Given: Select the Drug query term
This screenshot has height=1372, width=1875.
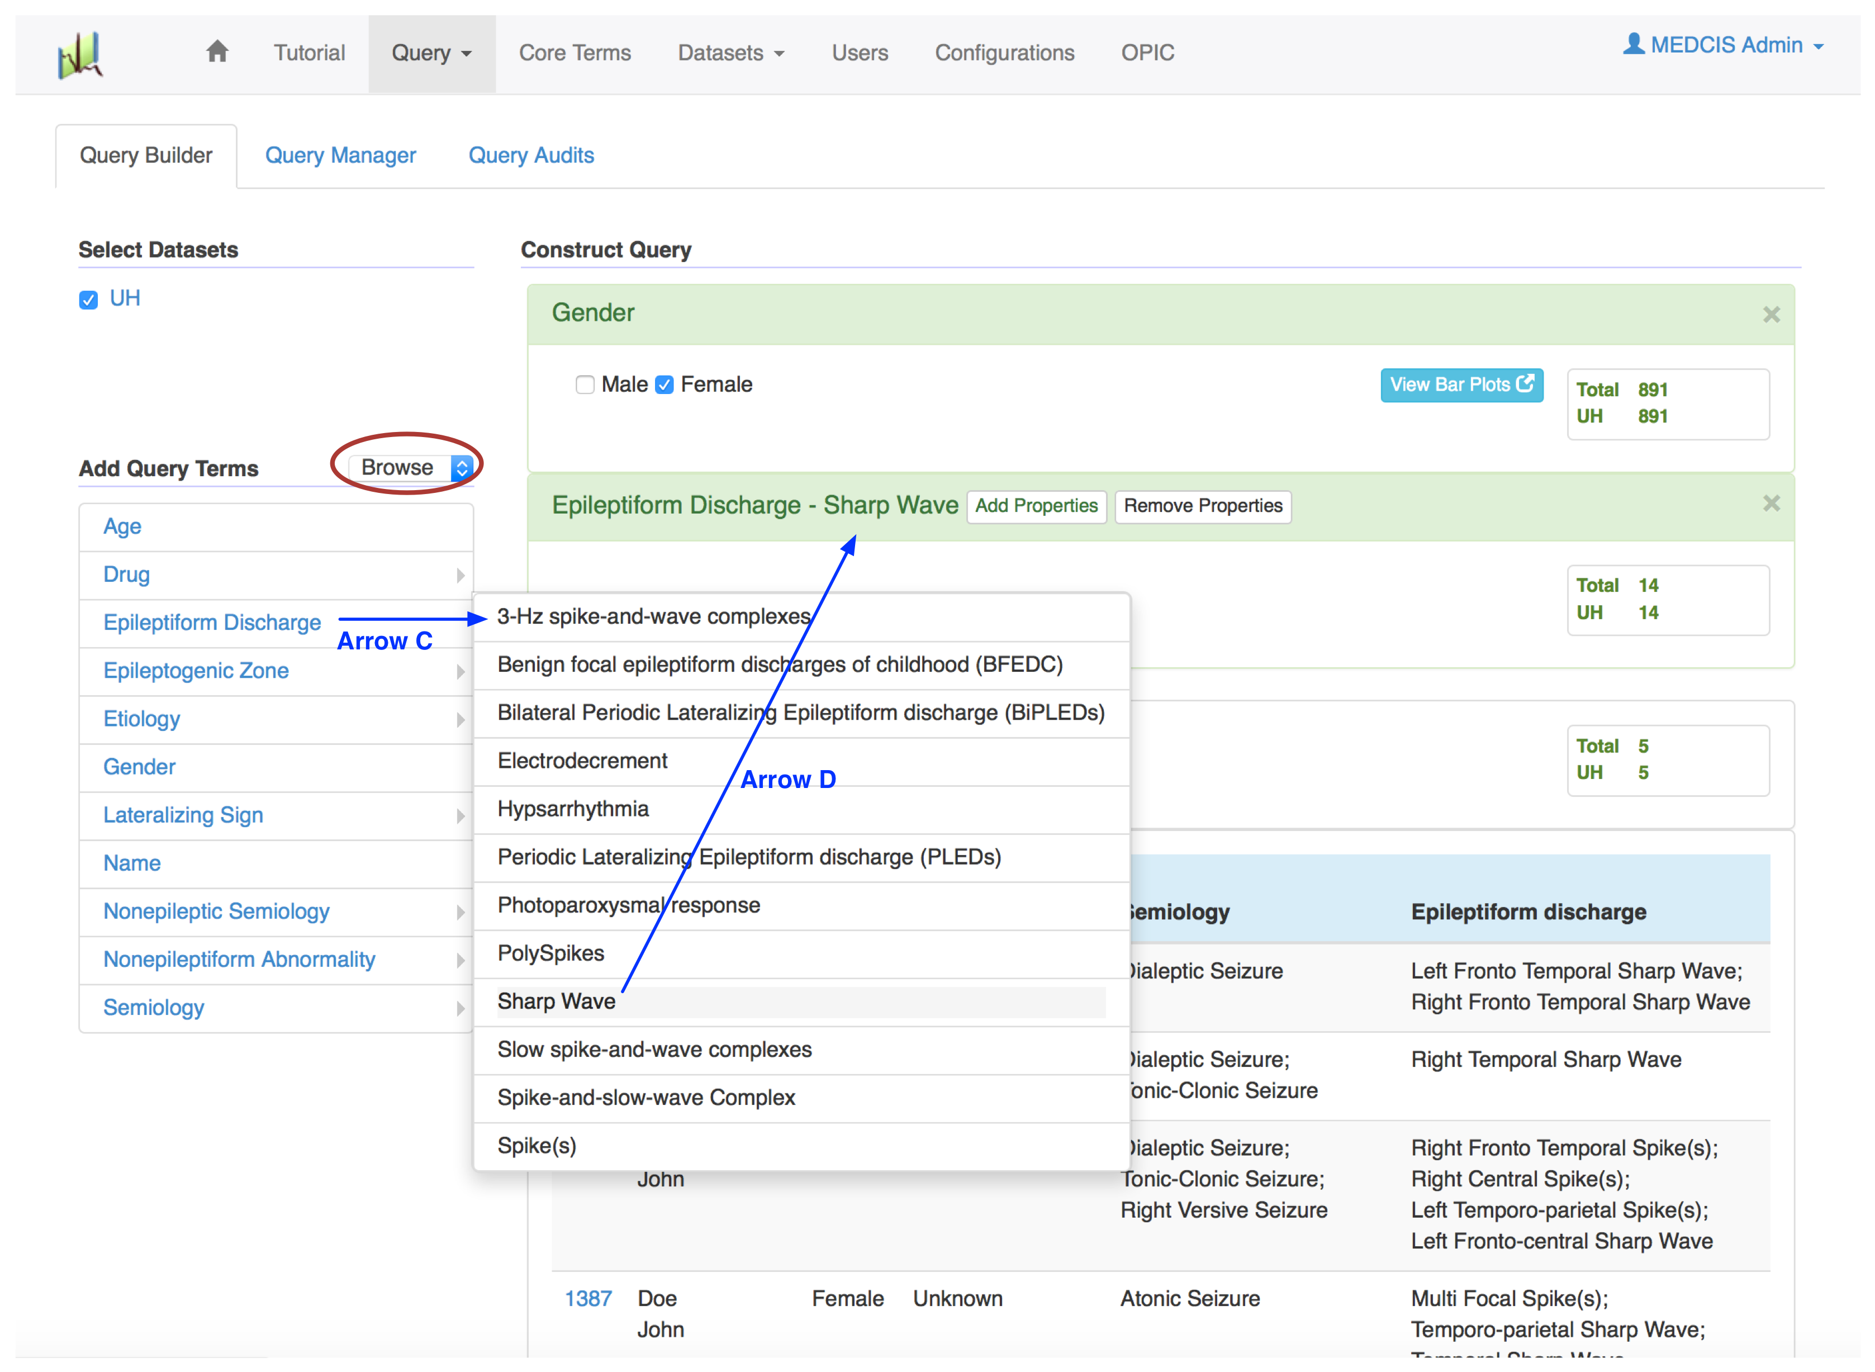Looking at the screenshot, I should click(x=276, y=575).
